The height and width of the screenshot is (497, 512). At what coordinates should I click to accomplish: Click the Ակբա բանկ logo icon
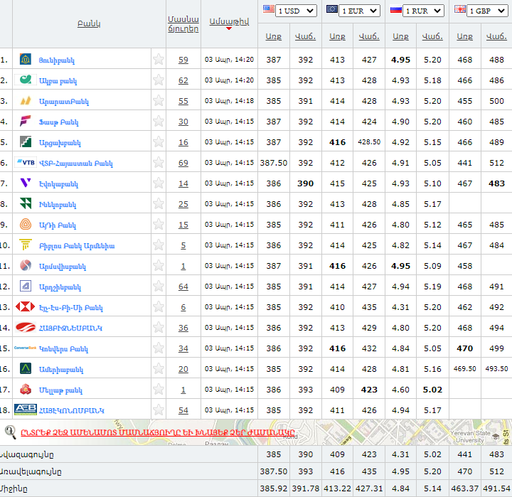tap(26, 80)
